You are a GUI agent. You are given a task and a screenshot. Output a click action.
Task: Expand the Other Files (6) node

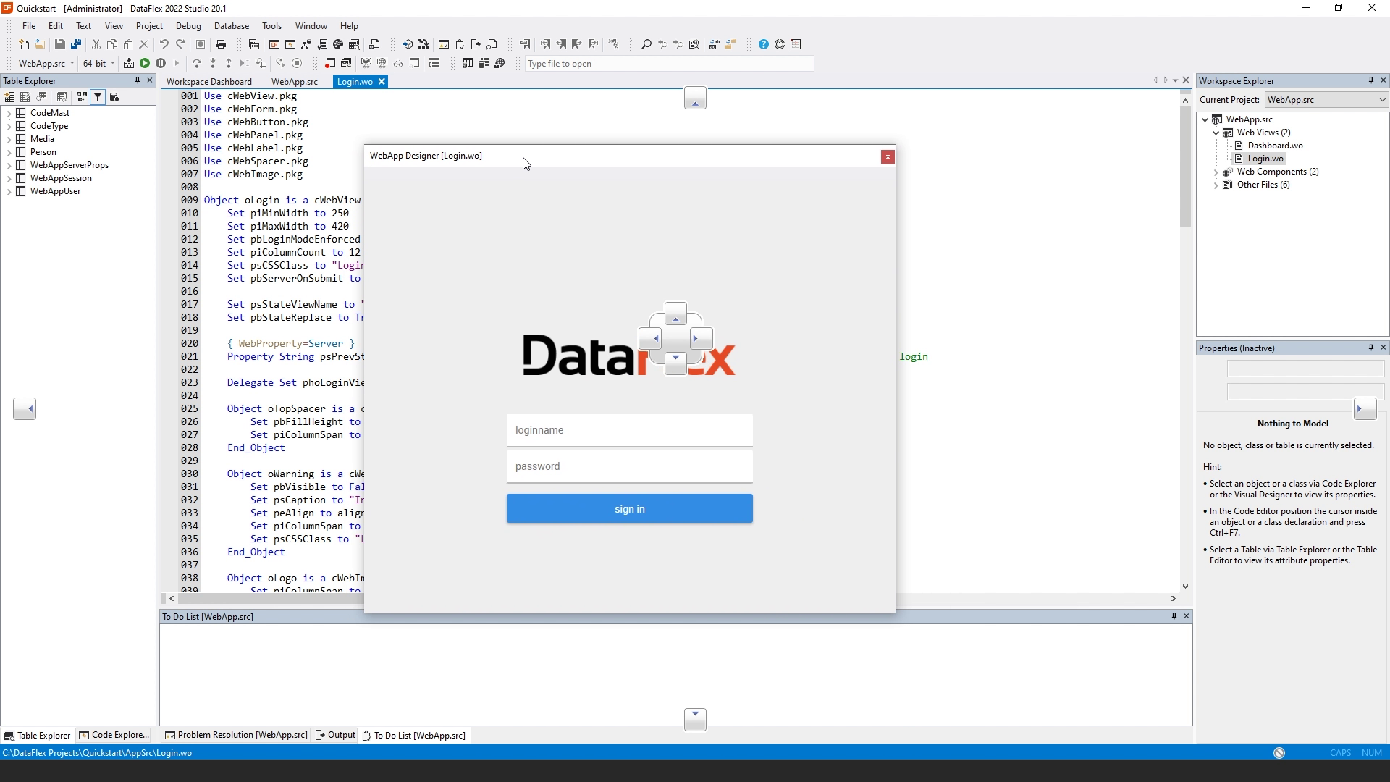click(x=1216, y=185)
